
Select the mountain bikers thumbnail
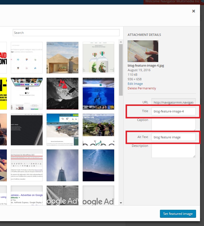pyautogui.click(x=98, y=130)
